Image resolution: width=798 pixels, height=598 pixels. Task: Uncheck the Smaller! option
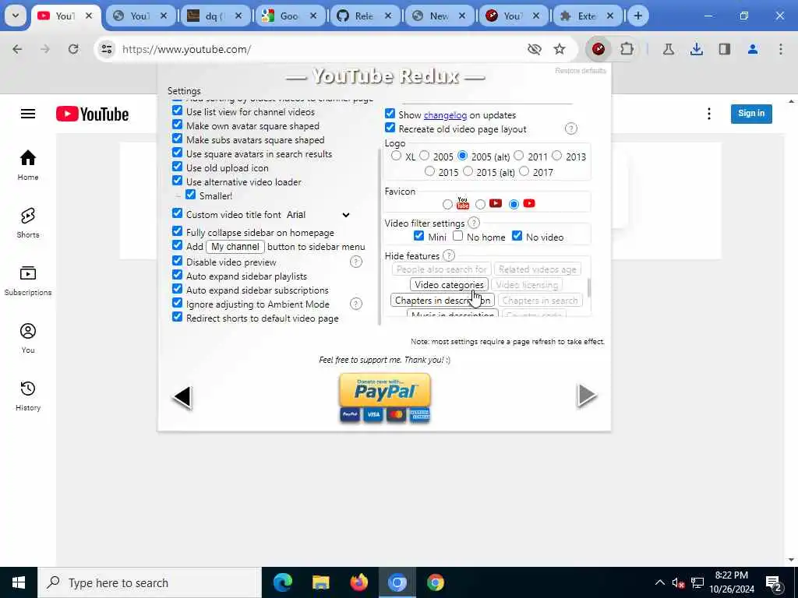(x=190, y=194)
